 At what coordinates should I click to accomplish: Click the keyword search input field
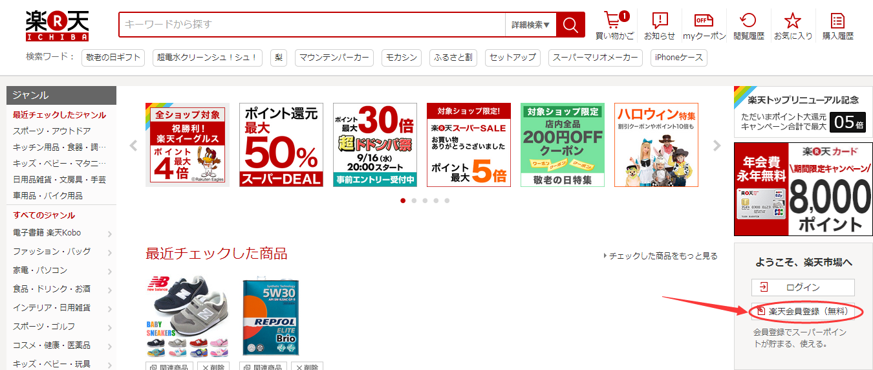(x=312, y=25)
